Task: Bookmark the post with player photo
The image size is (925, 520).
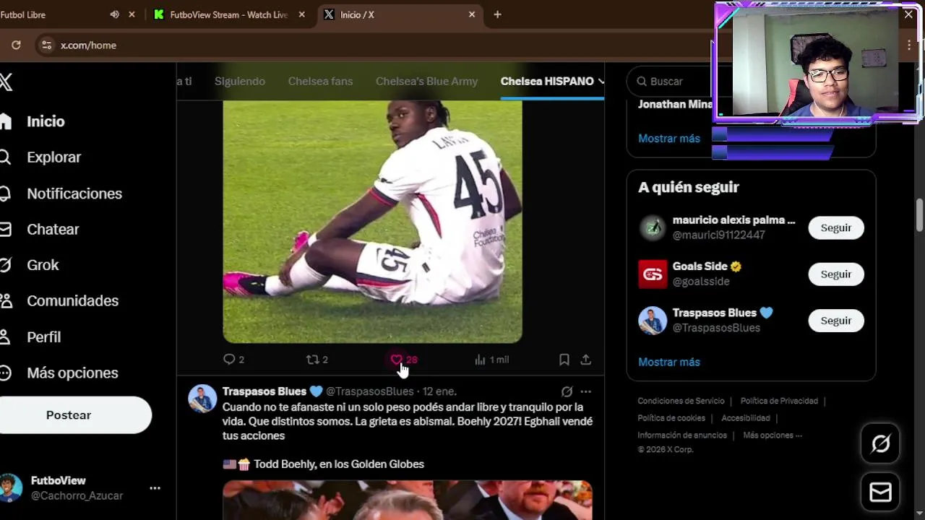Action: (564, 360)
